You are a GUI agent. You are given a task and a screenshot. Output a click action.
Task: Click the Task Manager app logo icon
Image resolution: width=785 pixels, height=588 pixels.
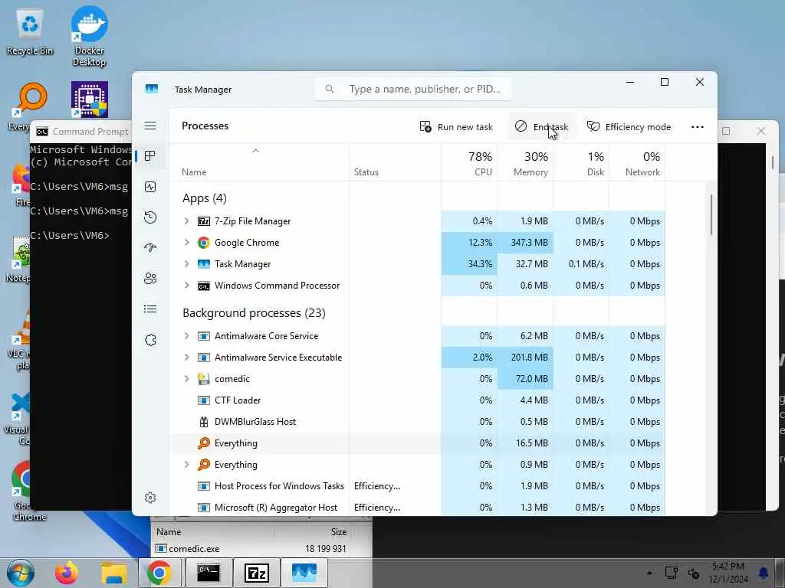tap(152, 89)
